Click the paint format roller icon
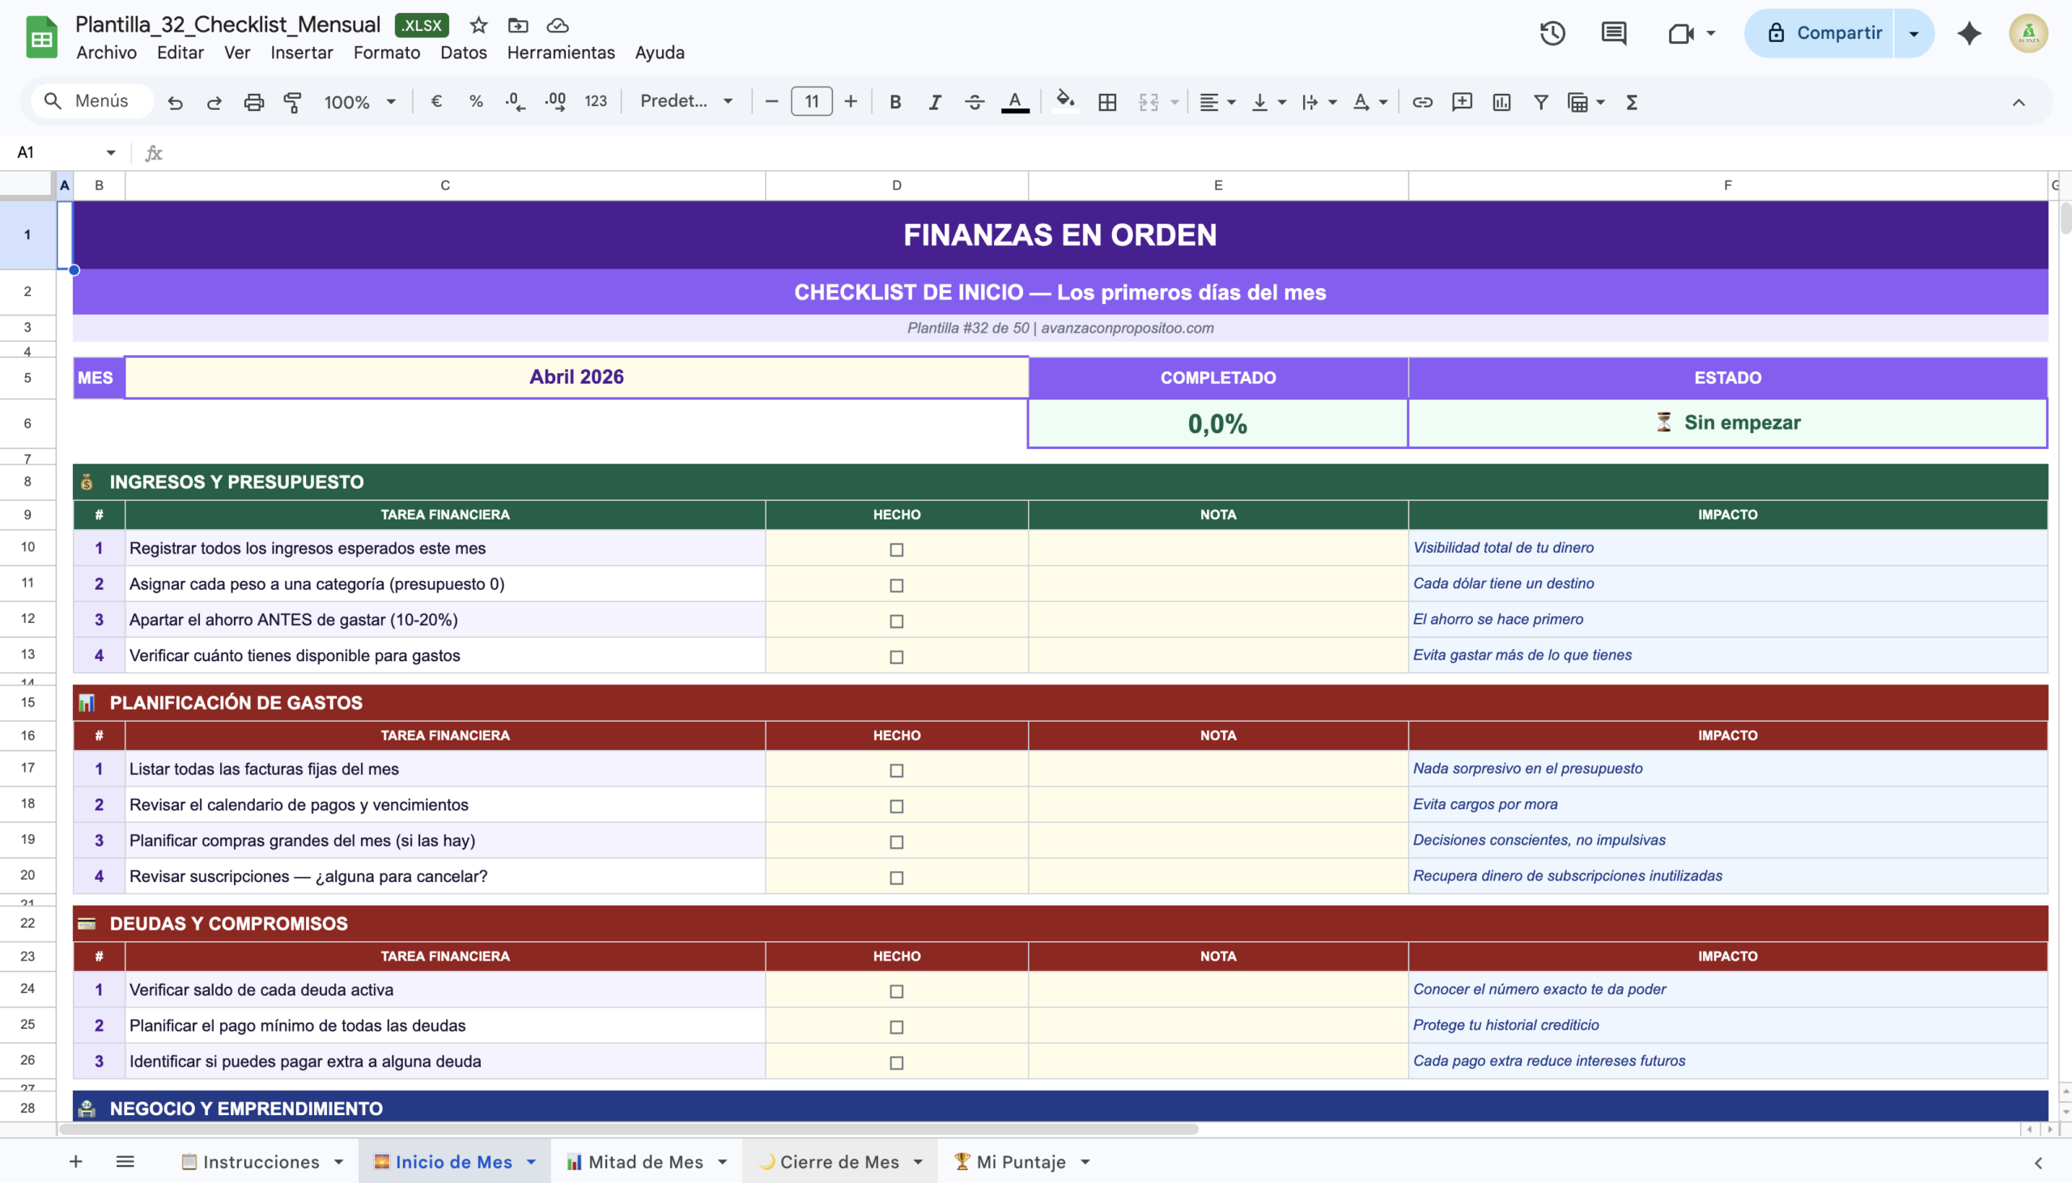This screenshot has width=2072, height=1183. point(292,103)
